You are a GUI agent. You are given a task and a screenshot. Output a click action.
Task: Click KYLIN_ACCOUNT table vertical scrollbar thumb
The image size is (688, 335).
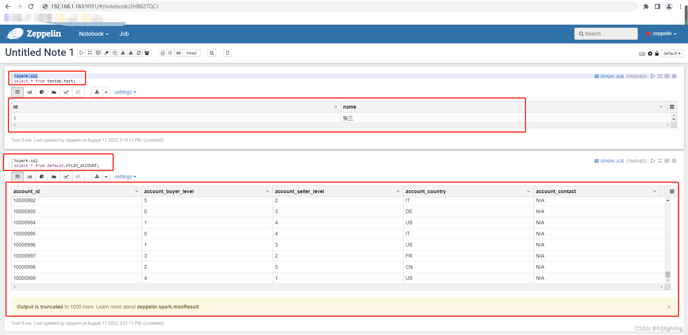coord(668,275)
